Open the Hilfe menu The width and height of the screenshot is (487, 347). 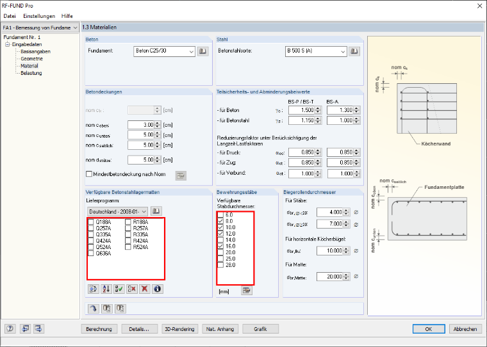67,16
